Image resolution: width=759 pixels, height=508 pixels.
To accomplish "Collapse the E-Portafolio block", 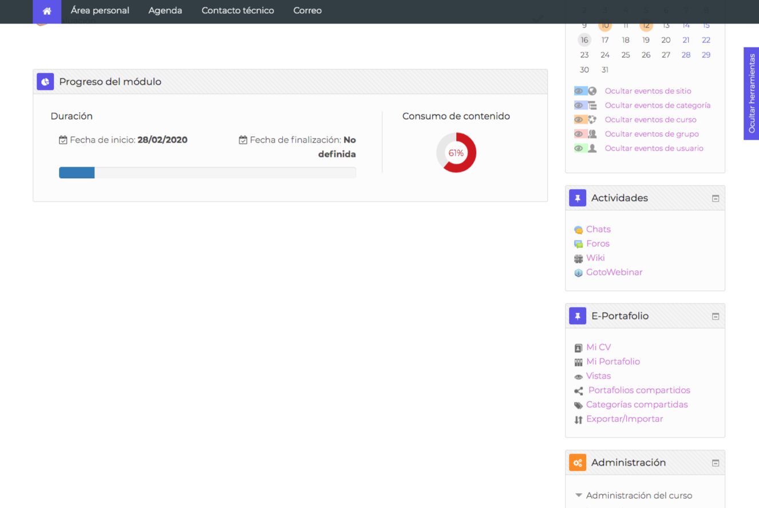I will tap(715, 317).
